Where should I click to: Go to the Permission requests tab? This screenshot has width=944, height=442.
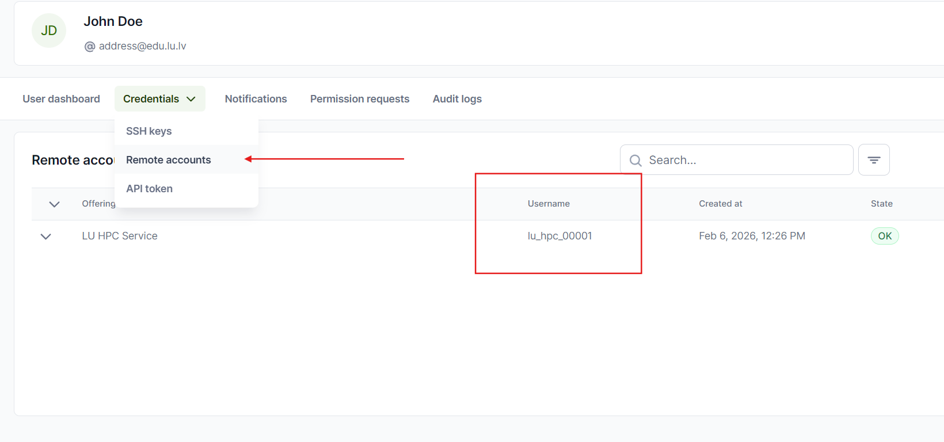click(360, 99)
